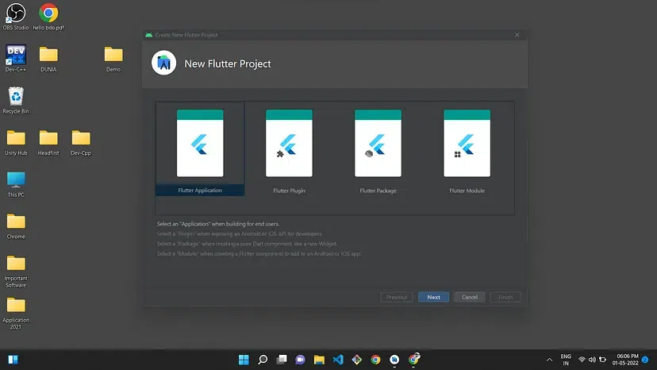Click the volume icon in system tray
Image resolution: width=657 pixels, height=370 pixels.
tap(592, 360)
